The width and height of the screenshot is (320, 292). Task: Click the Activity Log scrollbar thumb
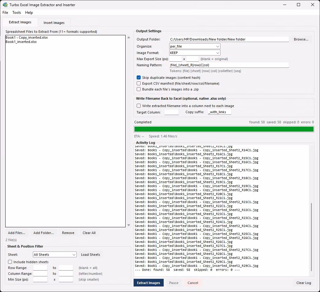tap(311, 237)
